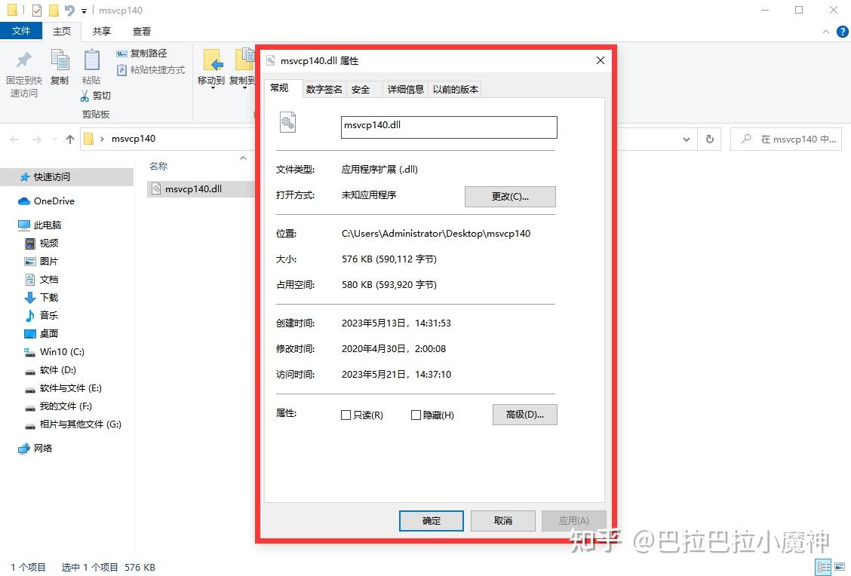851x576 pixels.
Task: Click the Back navigation arrow
Action: [x=14, y=139]
